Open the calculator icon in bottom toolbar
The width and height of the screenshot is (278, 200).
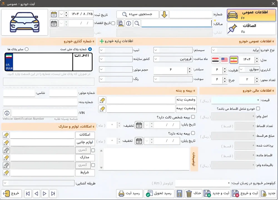[x=179, y=194]
